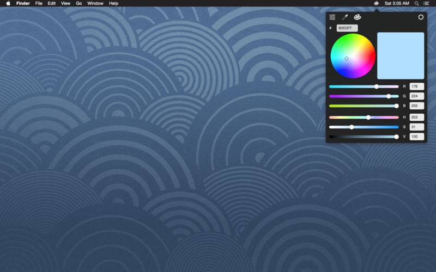Open Notification Center list icon
The height and width of the screenshot is (272, 436).
[426, 3]
